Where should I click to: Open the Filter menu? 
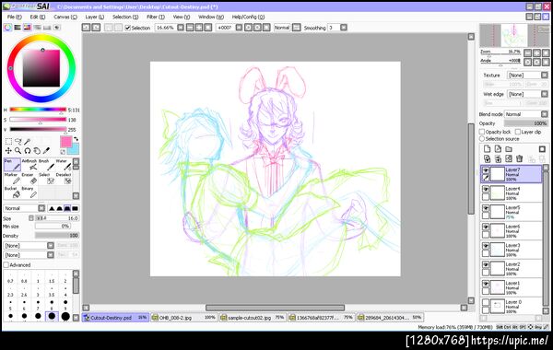[x=156, y=17]
